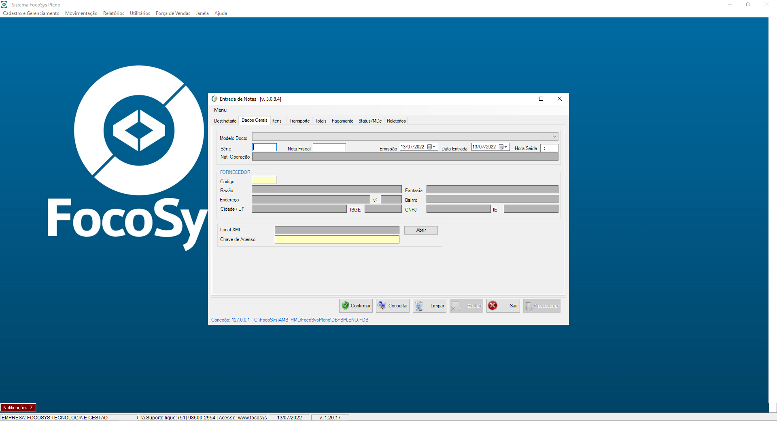777x421 pixels.
Task: Click the Limpar button with trash icon
Action: tap(429, 306)
